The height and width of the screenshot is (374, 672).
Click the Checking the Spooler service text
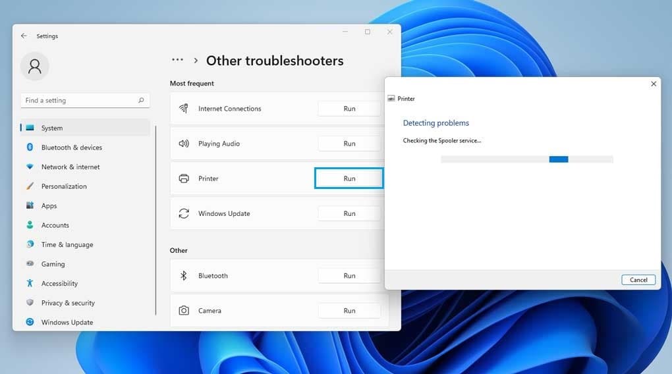442,140
